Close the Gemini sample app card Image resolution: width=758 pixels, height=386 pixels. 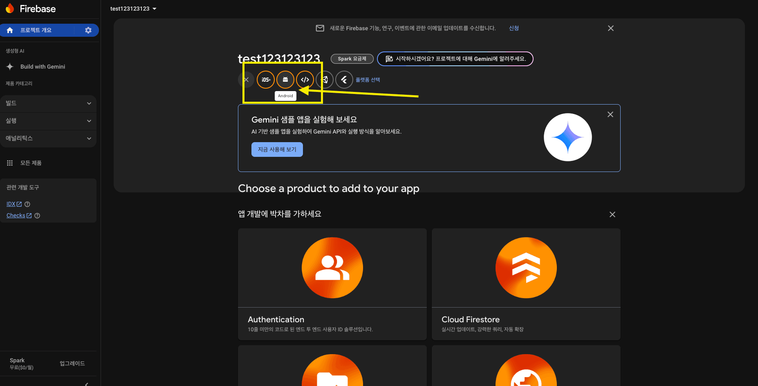pyautogui.click(x=610, y=114)
